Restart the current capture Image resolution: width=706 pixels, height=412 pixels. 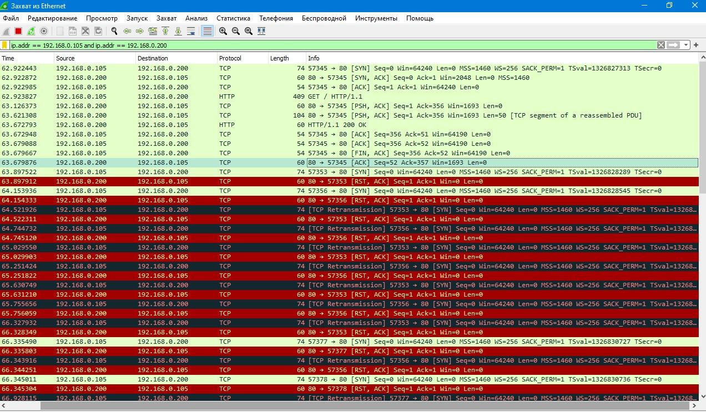[x=31, y=32]
